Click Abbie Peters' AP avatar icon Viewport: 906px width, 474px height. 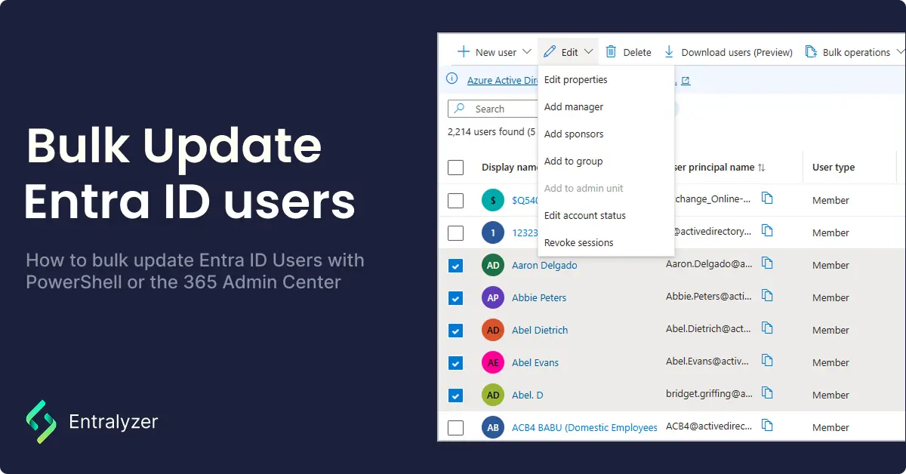[x=492, y=297]
